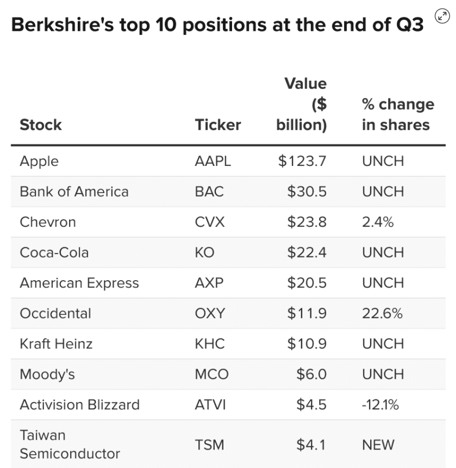Click the Ticker column header
Viewport: 456px width, 468px height.
coord(218,125)
